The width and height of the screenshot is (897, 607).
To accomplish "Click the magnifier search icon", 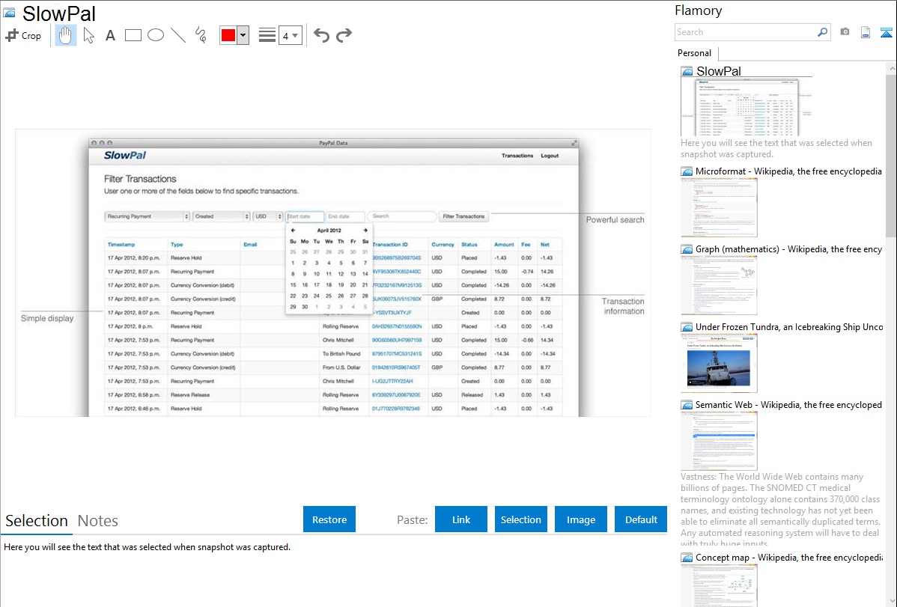I will tap(823, 32).
